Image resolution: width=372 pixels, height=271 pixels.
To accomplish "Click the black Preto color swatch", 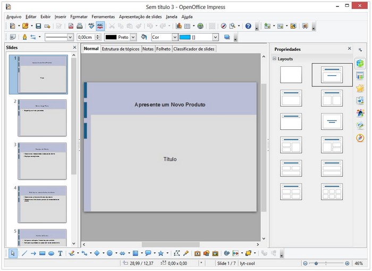I will click(x=111, y=37).
